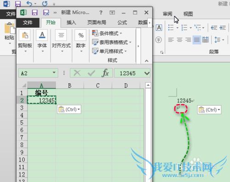Customize Excel quick access toolbar chevron
Screen dimensions: 230x182
tap(55, 13)
